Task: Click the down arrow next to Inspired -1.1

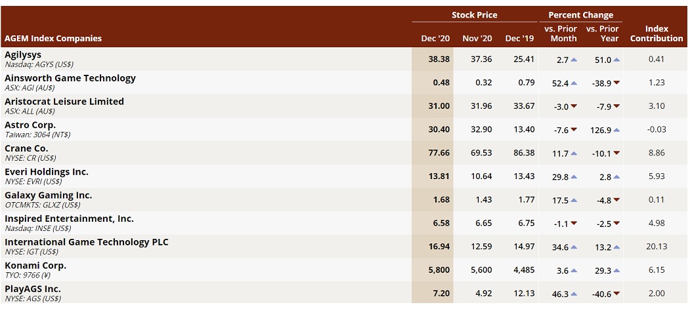Action: (573, 224)
